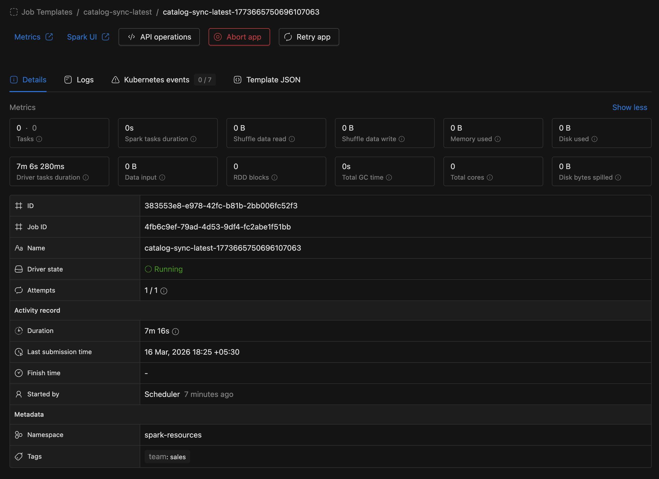Click info icon beside Duration 7m 16s
This screenshot has width=659, height=479.
pyautogui.click(x=175, y=332)
